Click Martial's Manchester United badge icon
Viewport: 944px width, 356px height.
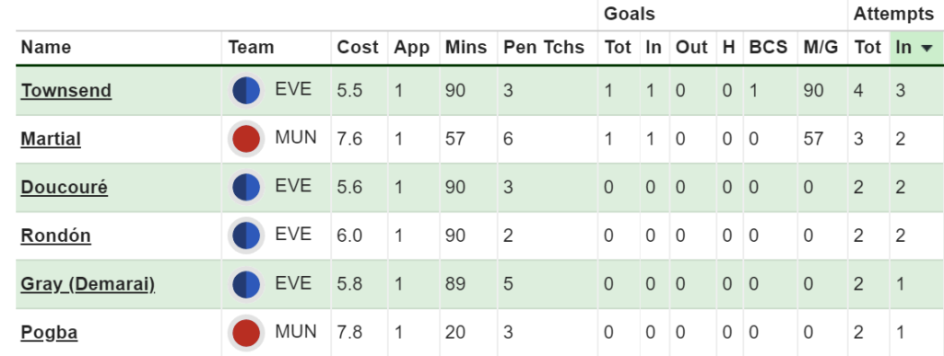click(246, 139)
